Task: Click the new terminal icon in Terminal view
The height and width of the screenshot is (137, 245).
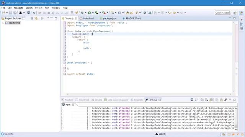Action: coord(192,100)
